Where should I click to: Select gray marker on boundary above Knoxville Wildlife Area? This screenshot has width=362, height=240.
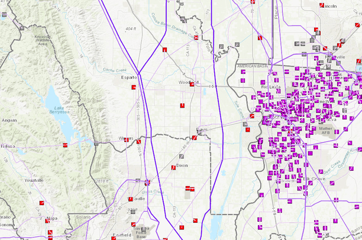pos(22,28)
